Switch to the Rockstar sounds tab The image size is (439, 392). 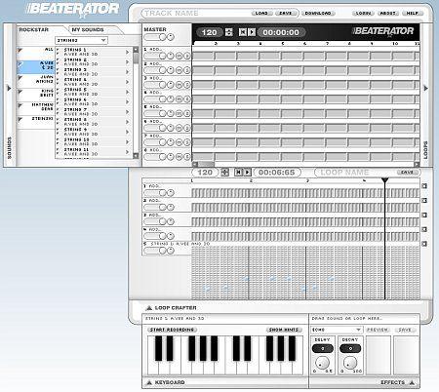coord(34,29)
